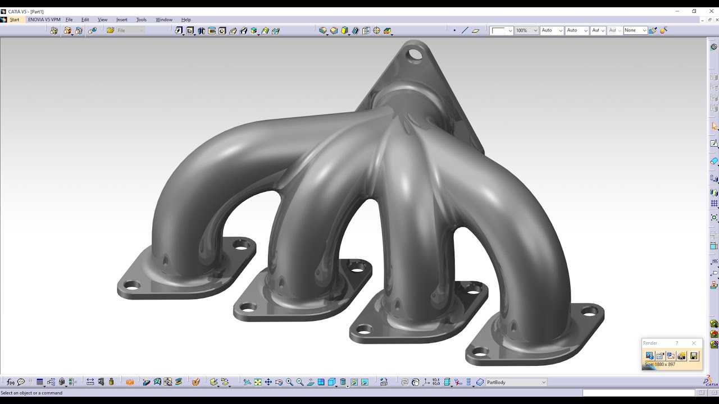The width and height of the screenshot is (719, 404).
Task: Click the Chamfer icon
Action: (x=334, y=30)
